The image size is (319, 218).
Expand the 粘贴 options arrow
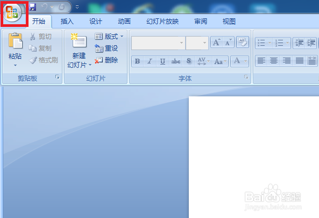[15, 65]
